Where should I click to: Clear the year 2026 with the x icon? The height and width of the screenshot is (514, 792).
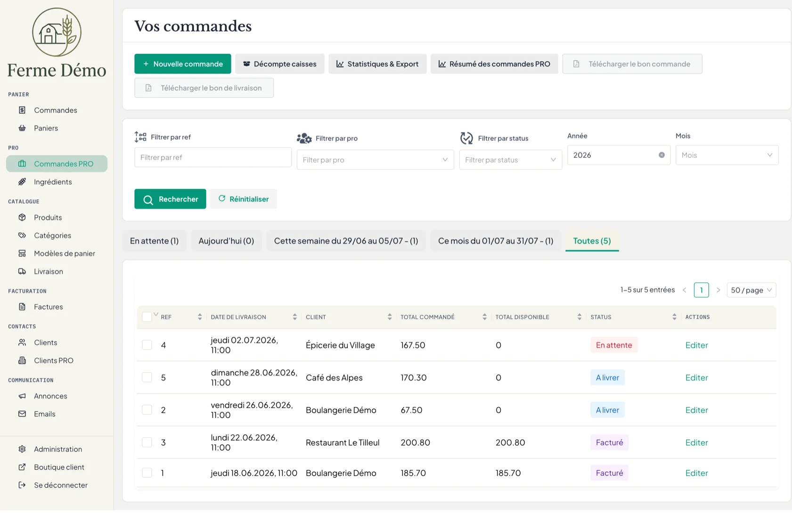pos(661,155)
